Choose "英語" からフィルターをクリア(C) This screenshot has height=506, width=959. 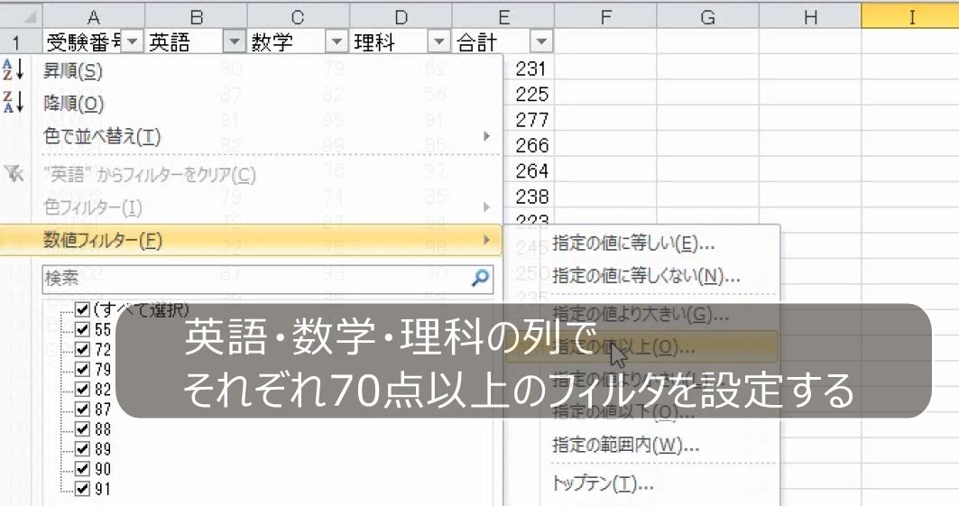click(x=150, y=175)
